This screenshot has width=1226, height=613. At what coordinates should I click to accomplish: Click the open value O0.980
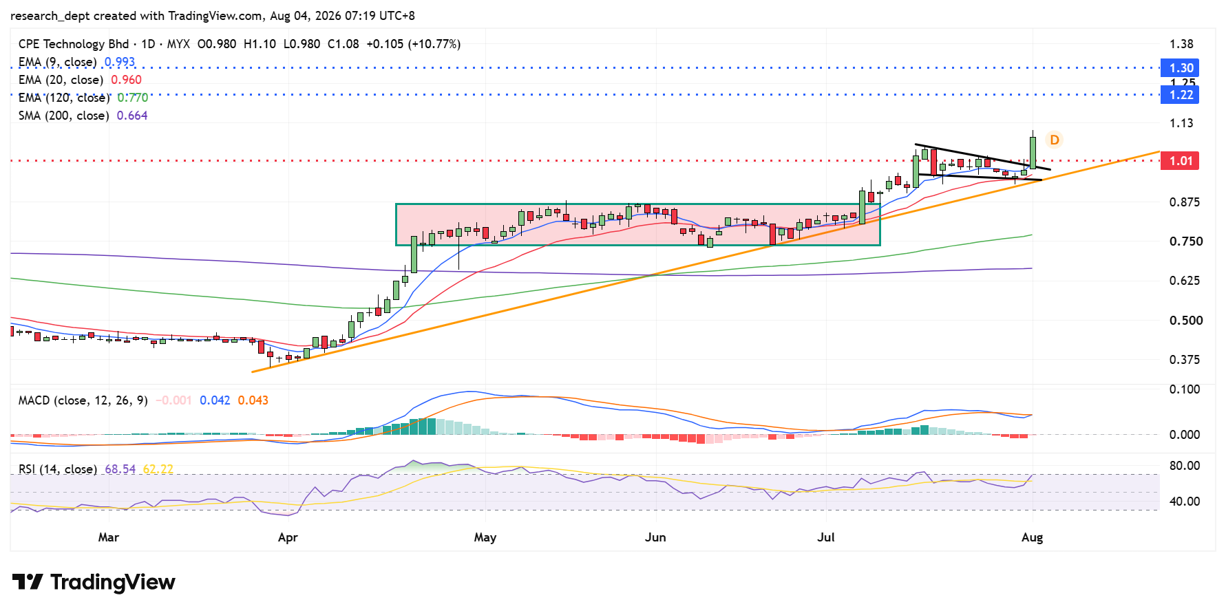tap(217, 44)
